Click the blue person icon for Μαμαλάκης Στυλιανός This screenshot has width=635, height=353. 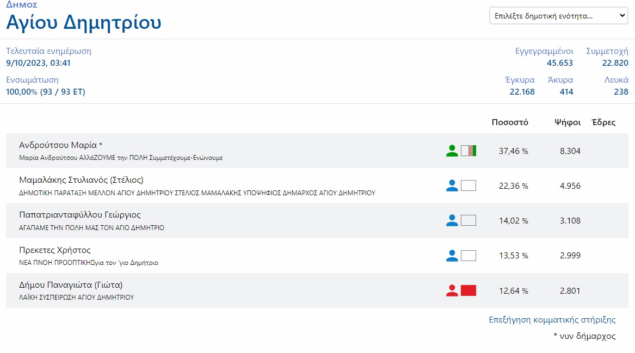point(452,185)
